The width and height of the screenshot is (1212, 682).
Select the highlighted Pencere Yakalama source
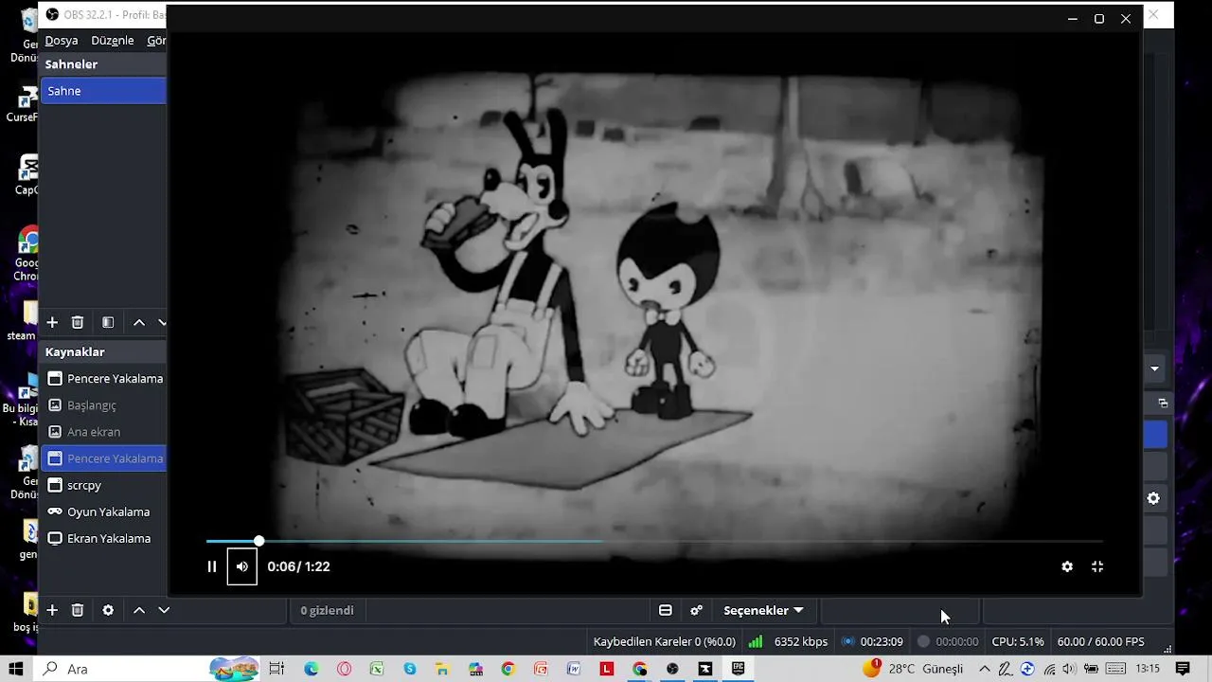[x=103, y=458]
